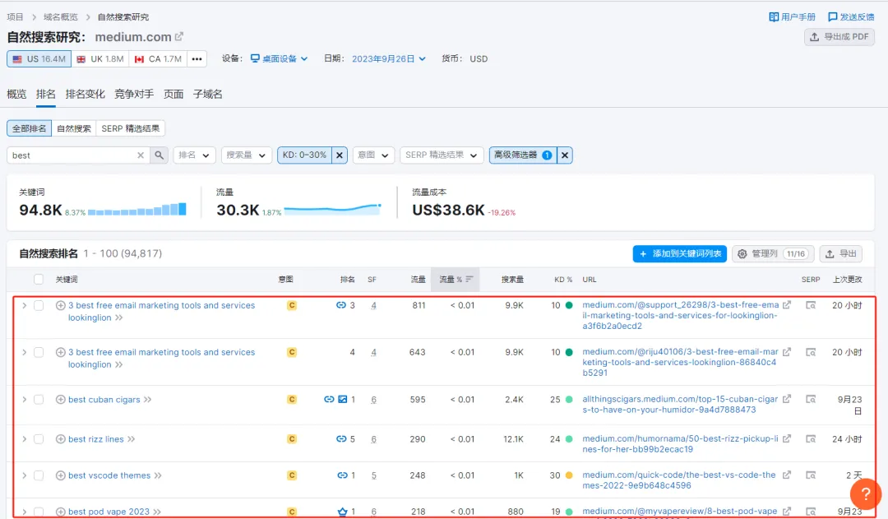Switch to the 页面 tab
Image resolution: width=888 pixels, height=519 pixels.
[x=173, y=94]
